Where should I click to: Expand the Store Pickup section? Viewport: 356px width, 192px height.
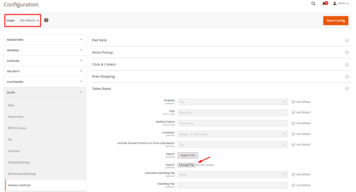coord(347,52)
